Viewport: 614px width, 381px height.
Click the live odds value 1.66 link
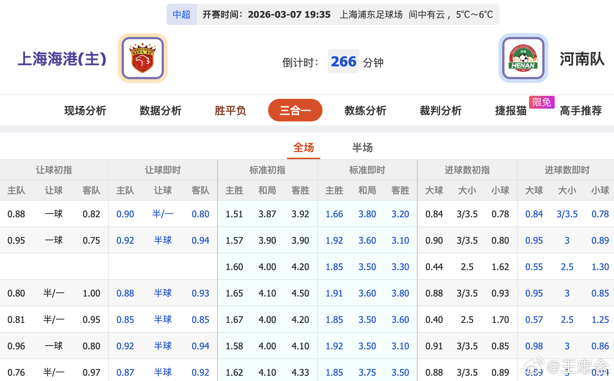(334, 214)
